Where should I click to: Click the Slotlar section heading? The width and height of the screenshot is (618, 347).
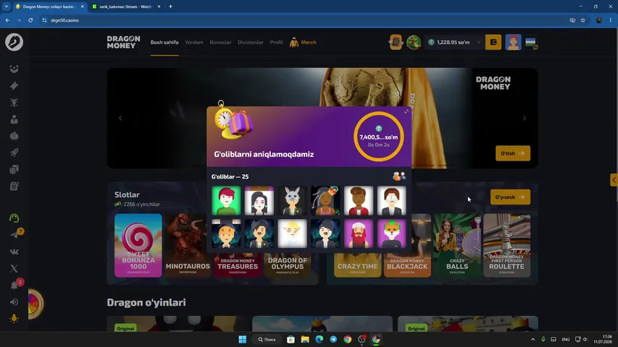click(127, 194)
